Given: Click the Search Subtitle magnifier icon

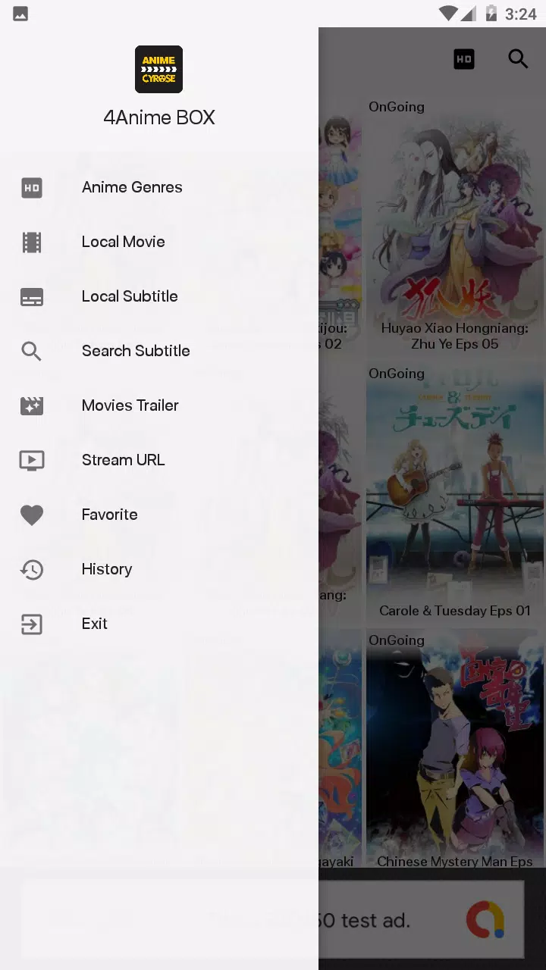Looking at the screenshot, I should pyautogui.click(x=31, y=351).
